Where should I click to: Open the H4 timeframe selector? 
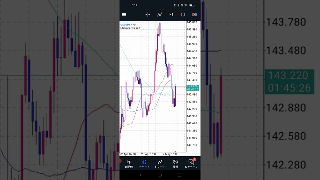(x=171, y=14)
